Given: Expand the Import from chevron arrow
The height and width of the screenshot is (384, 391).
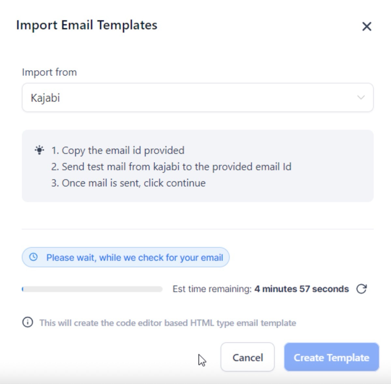Looking at the screenshot, I should 361,97.
